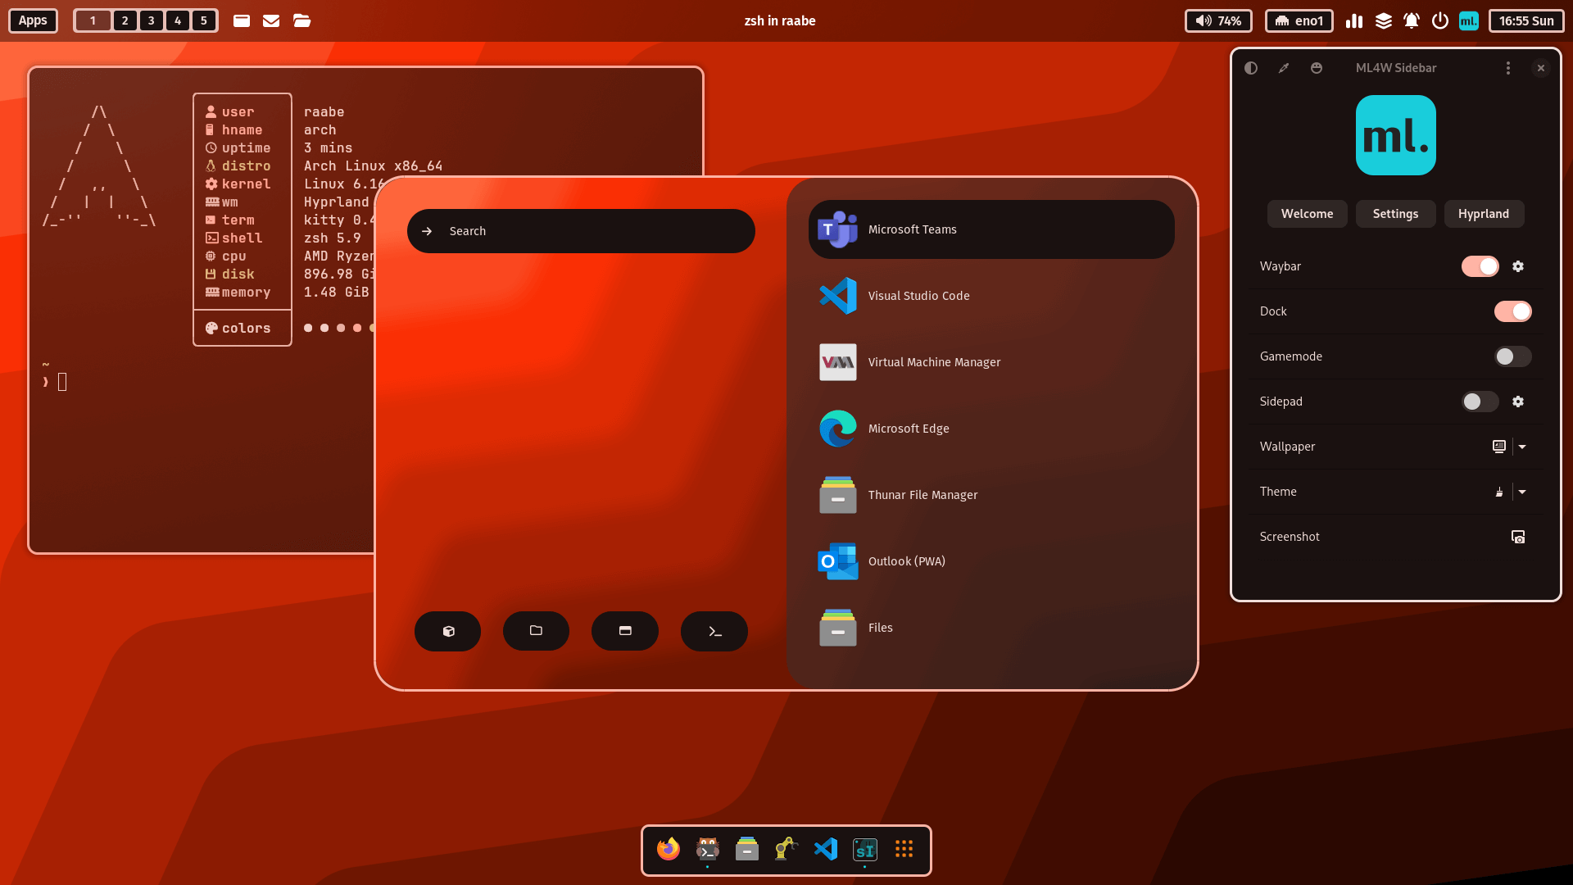1573x885 pixels.
Task: Open Firefox from the dock
Action: [668, 850]
